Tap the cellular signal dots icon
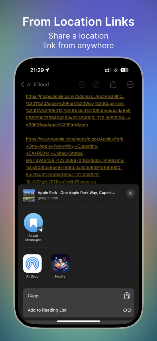This screenshot has width=157, height=341. [x=108, y=70]
